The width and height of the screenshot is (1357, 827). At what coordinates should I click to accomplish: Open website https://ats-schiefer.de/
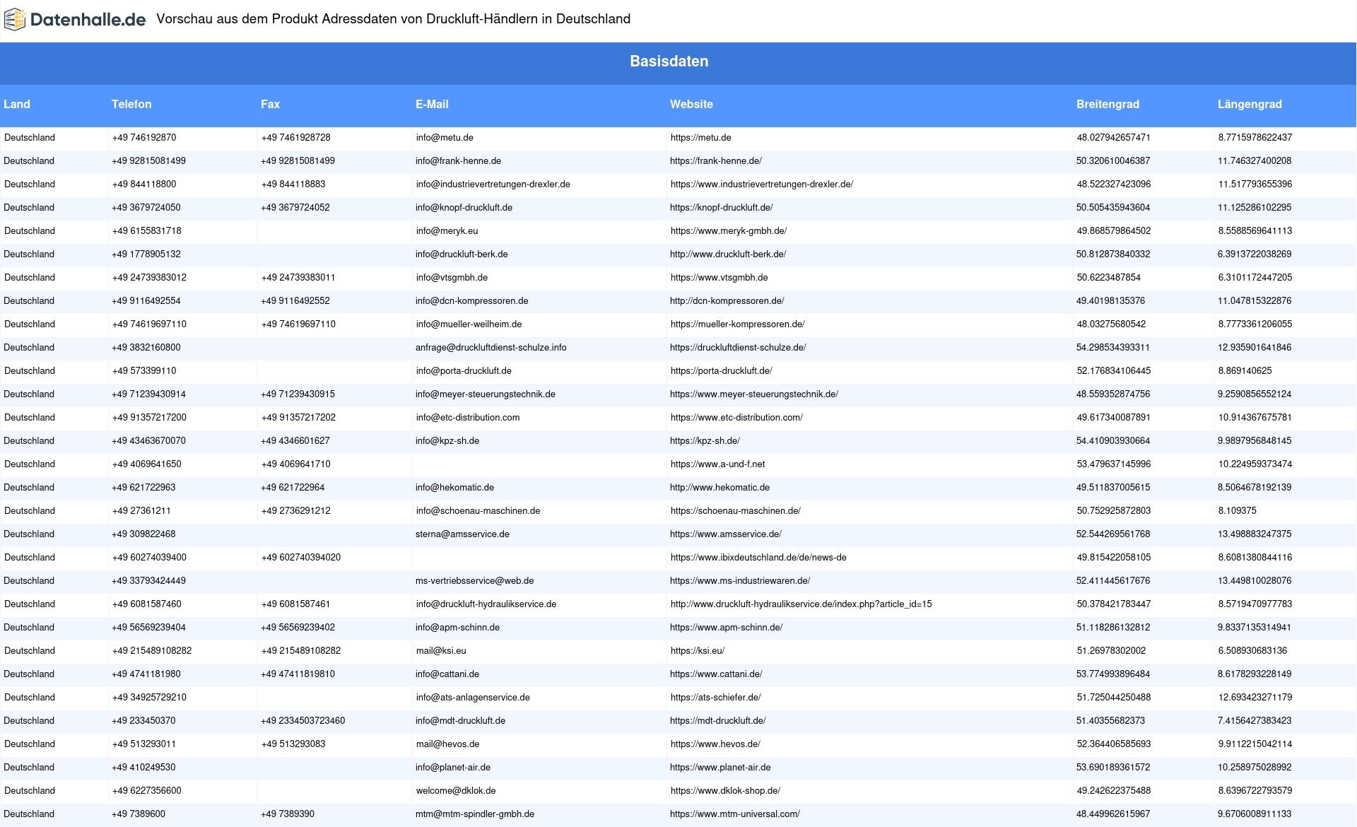coord(715,698)
